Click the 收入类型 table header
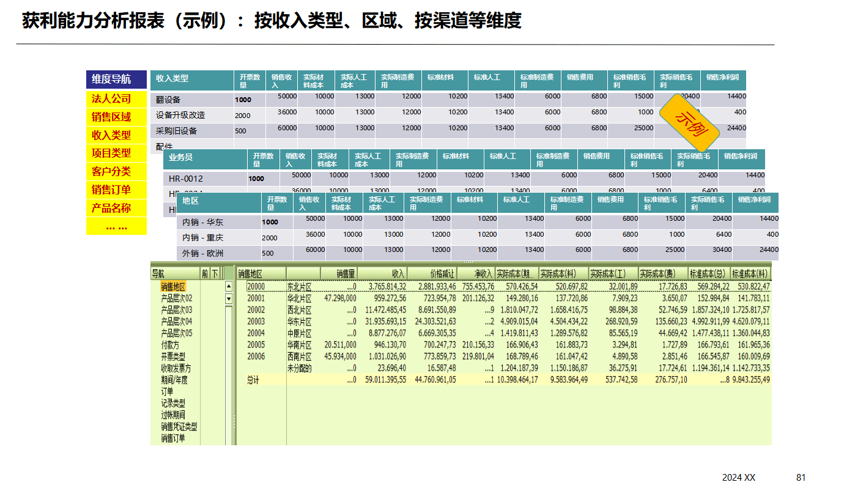Image resolution: width=855 pixels, height=485 pixels. (192, 81)
